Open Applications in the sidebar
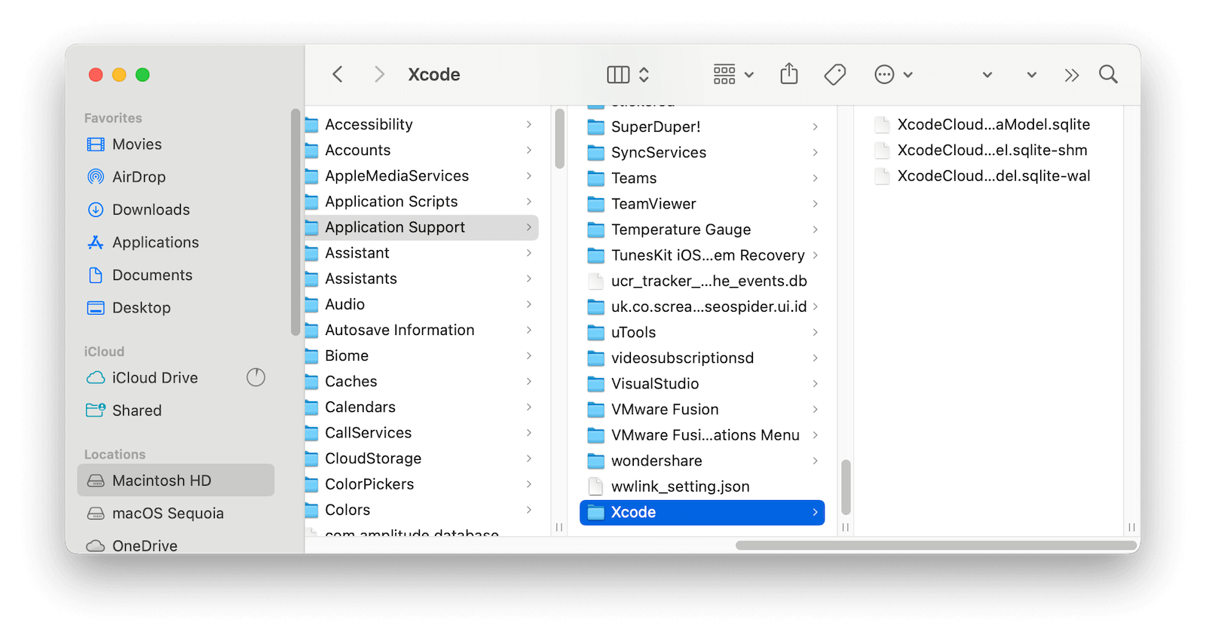The image size is (1206, 640). coord(176,242)
